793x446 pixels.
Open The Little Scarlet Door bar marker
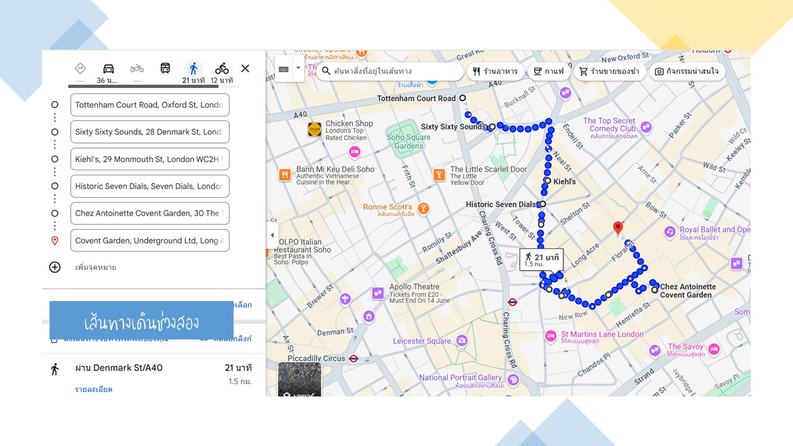(439, 175)
